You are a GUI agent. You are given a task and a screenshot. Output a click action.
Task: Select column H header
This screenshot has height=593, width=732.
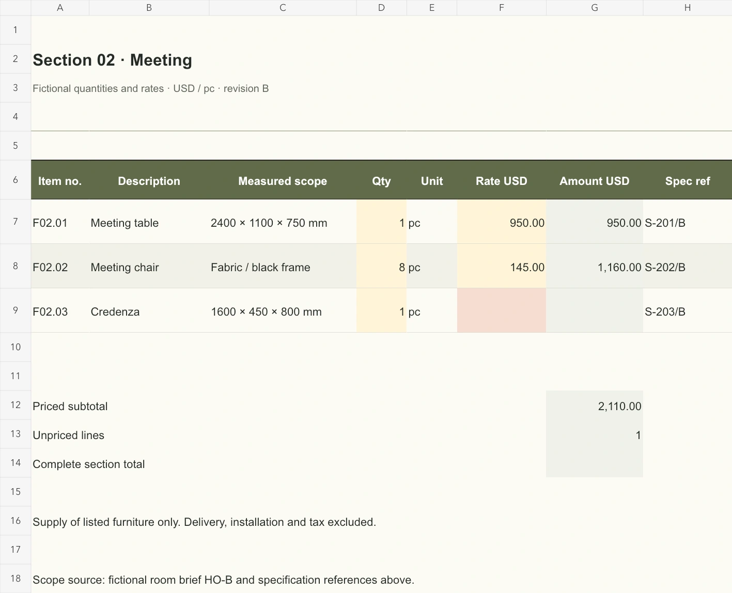[688, 8]
